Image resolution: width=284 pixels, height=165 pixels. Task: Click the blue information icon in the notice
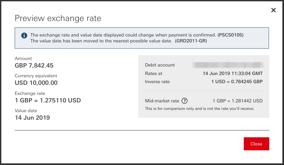24,36
